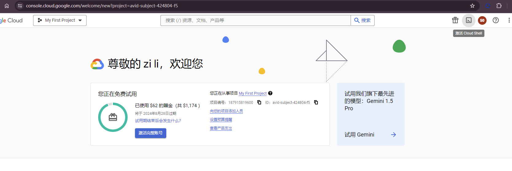The width and height of the screenshot is (512, 171).
Task: Activate Cloud Shell terminal icon
Action: pyautogui.click(x=469, y=20)
